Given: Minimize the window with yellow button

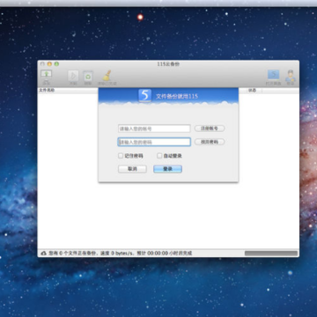Looking at the screenshot, I should [x=49, y=64].
